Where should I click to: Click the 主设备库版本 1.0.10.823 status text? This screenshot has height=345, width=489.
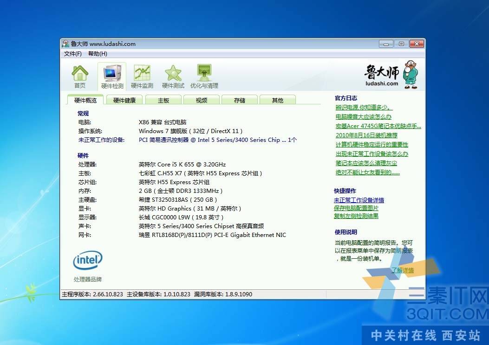click(x=158, y=294)
